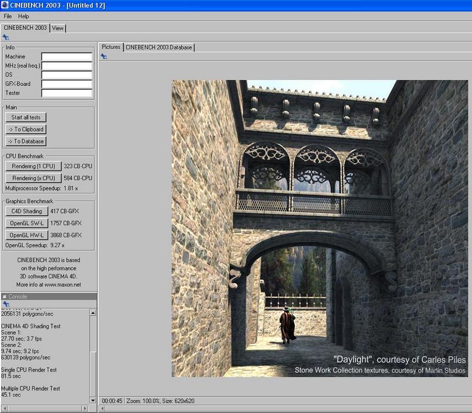Image resolution: width=472 pixels, height=413 pixels.
Task: Focus the Tester input field
Action: pos(67,93)
